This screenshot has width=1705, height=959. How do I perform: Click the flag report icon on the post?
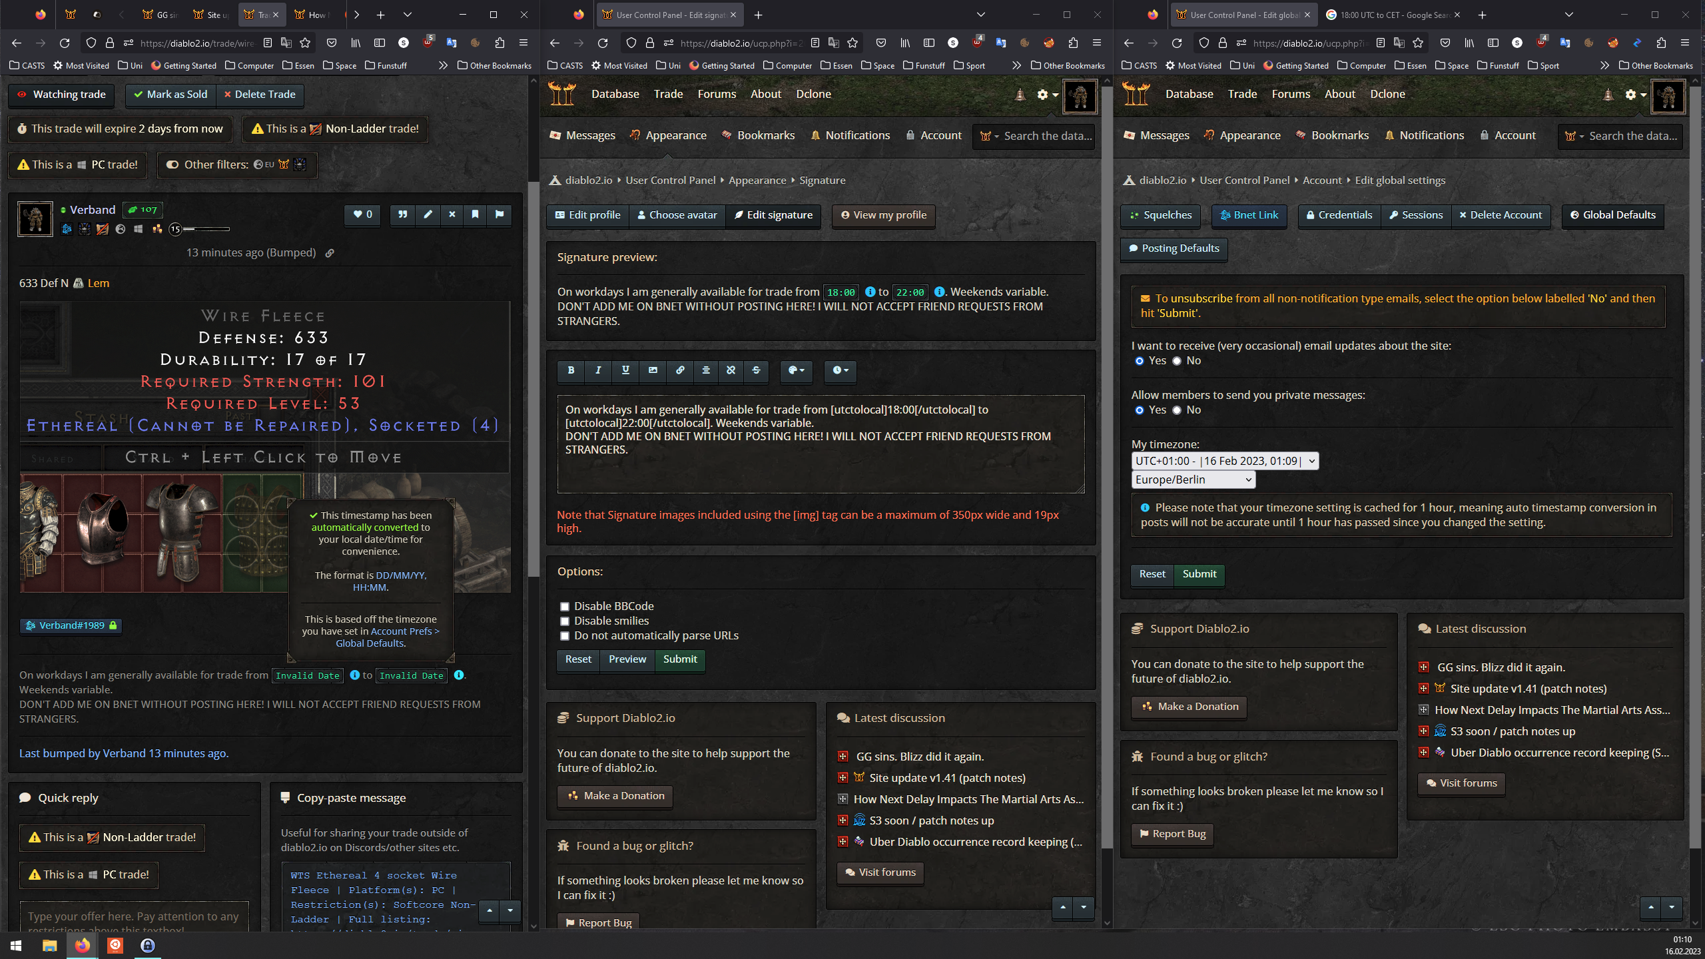click(x=500, y=214)
